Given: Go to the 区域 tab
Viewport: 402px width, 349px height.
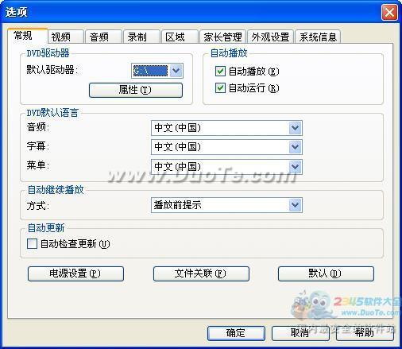Looking at the screenshot, I should (x=180, y=37).
